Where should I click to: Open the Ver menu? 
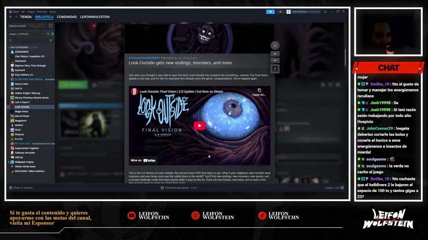click(23, 12)
